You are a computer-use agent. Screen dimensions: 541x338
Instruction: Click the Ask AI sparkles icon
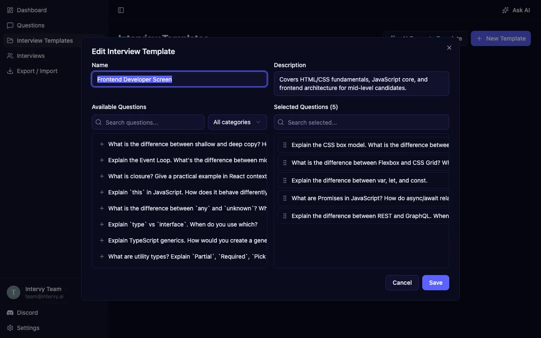click(505, 10)
